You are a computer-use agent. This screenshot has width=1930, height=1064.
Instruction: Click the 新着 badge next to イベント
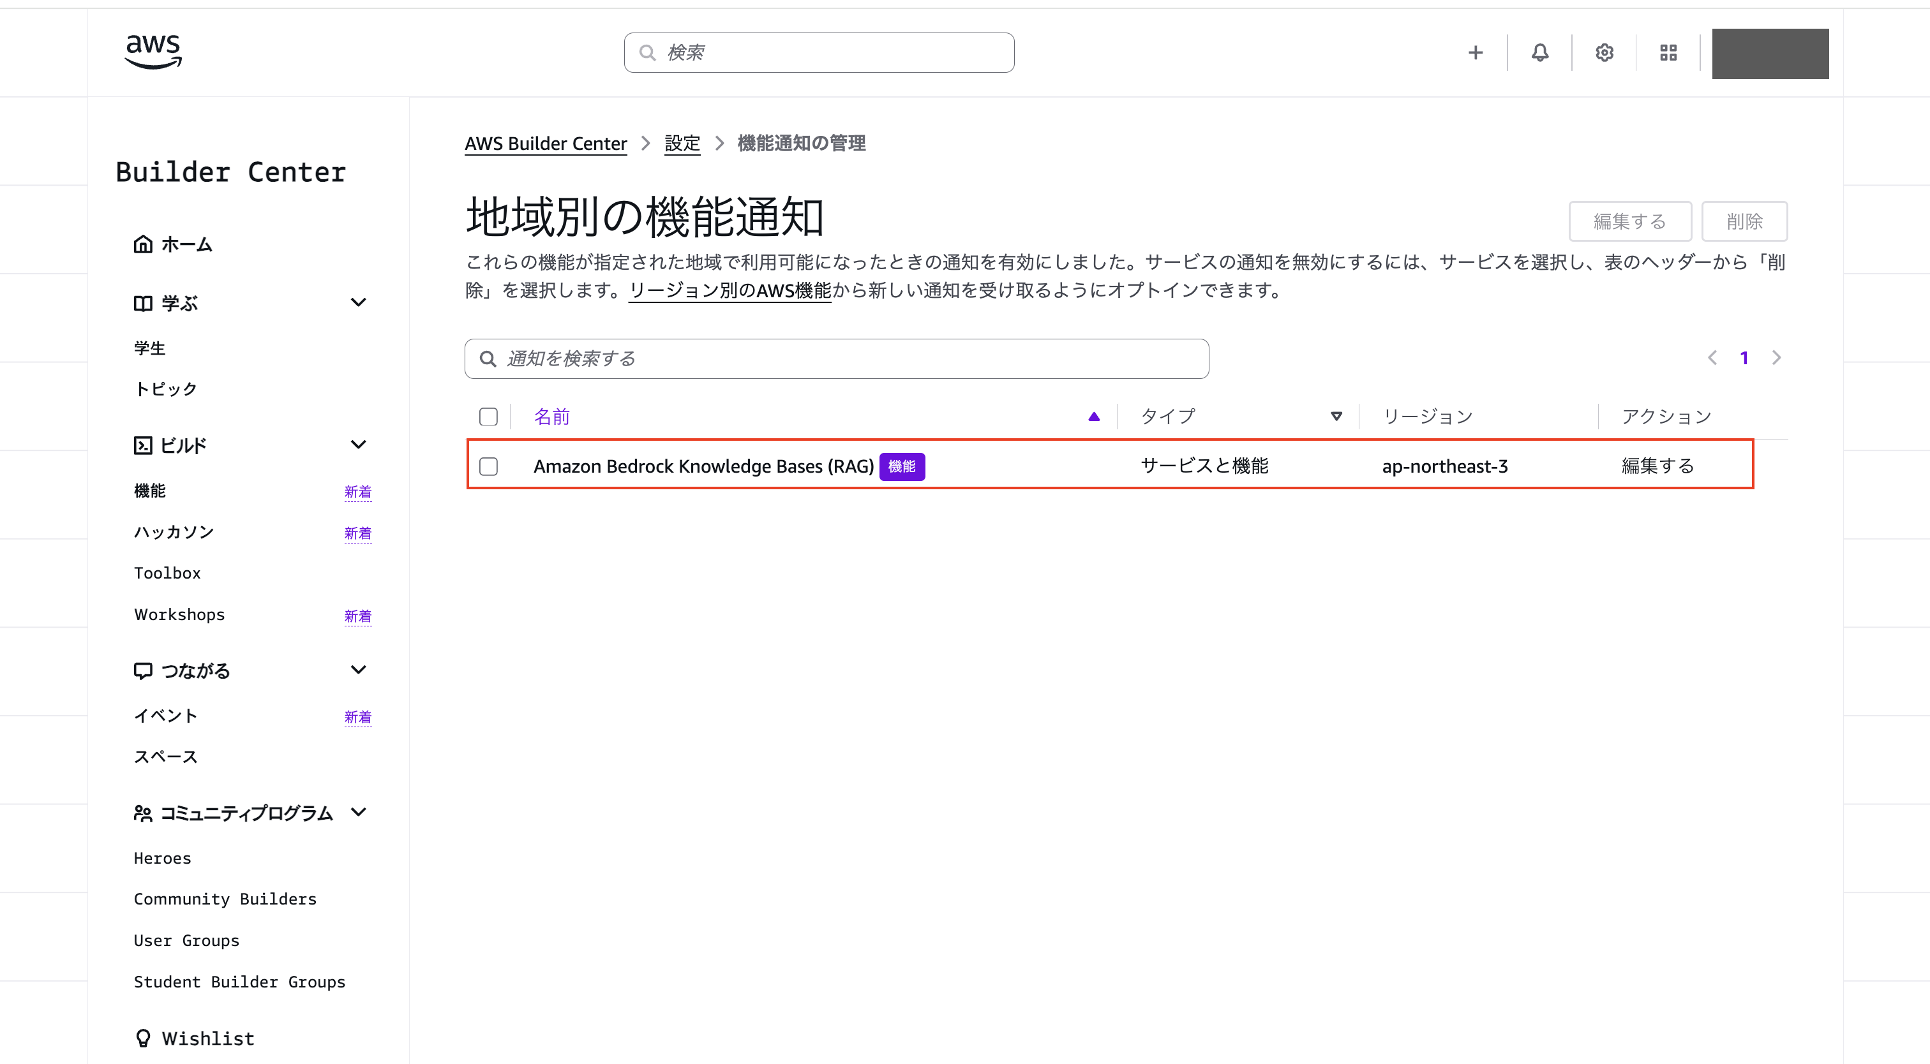point(358,718)
